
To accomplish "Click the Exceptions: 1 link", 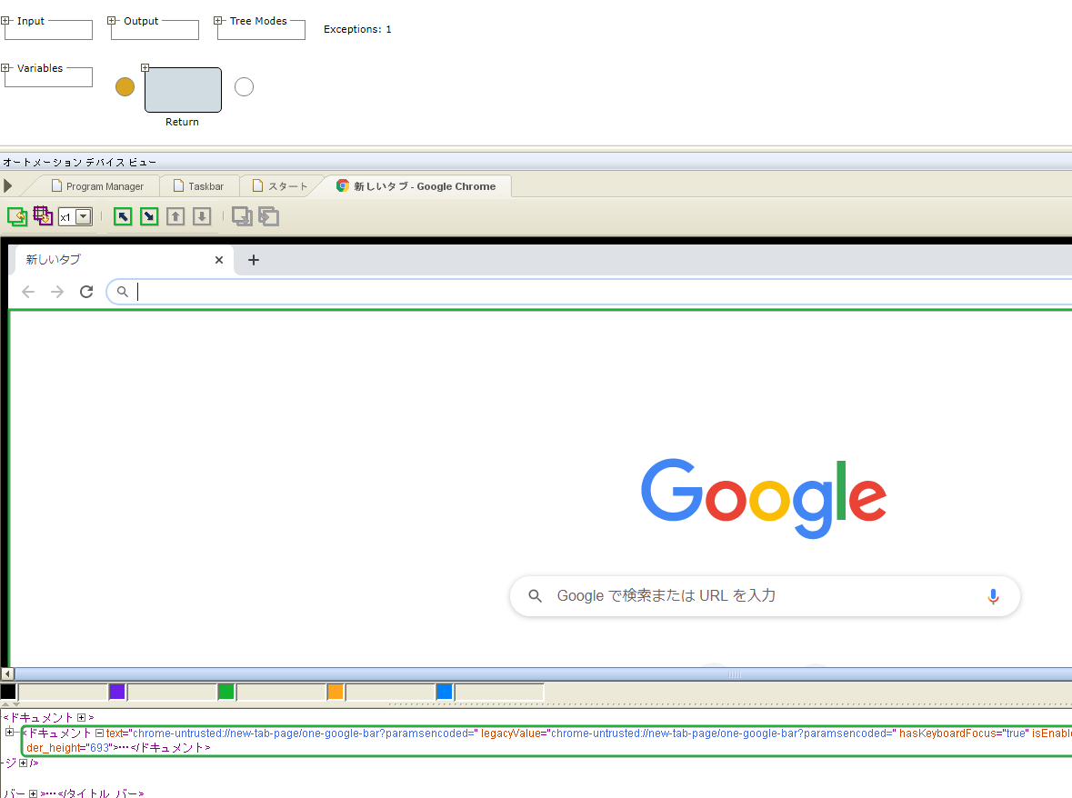I will [x=357, y=28].
